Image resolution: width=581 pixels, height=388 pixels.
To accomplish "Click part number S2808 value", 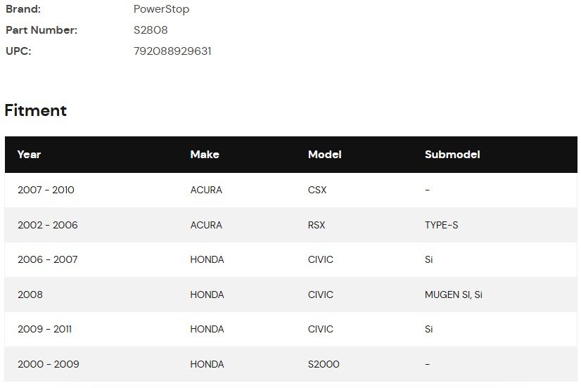I will 151,30.
